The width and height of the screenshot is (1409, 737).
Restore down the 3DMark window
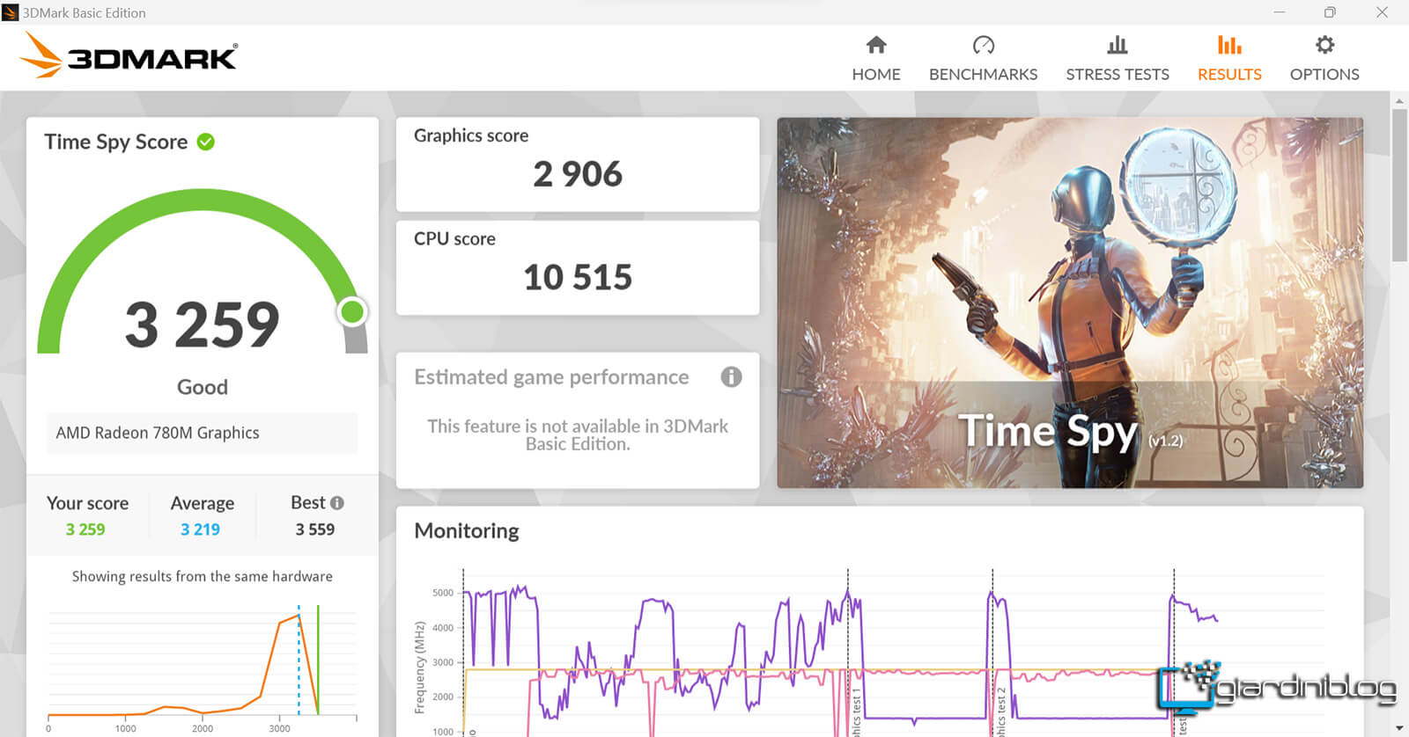pos(1330,12)
